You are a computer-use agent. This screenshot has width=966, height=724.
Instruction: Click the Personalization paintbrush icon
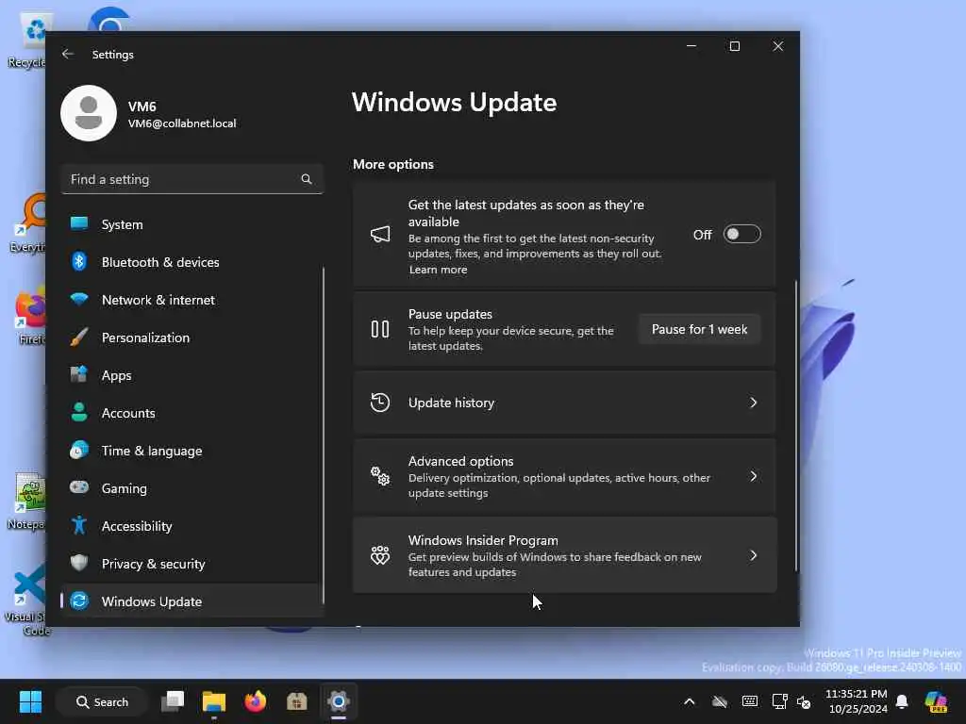click(x=79, y=337)
